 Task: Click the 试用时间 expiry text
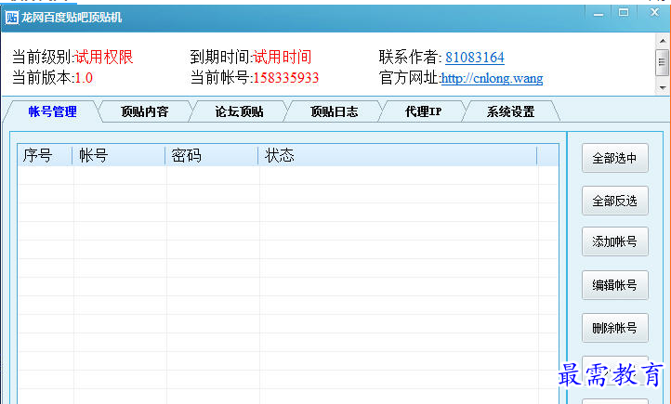(282, 58)
